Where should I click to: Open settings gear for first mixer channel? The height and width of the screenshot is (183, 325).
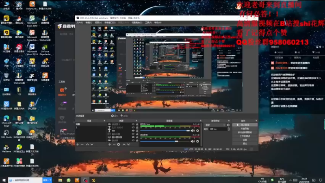pyautogui.click(x=197, y=131)
